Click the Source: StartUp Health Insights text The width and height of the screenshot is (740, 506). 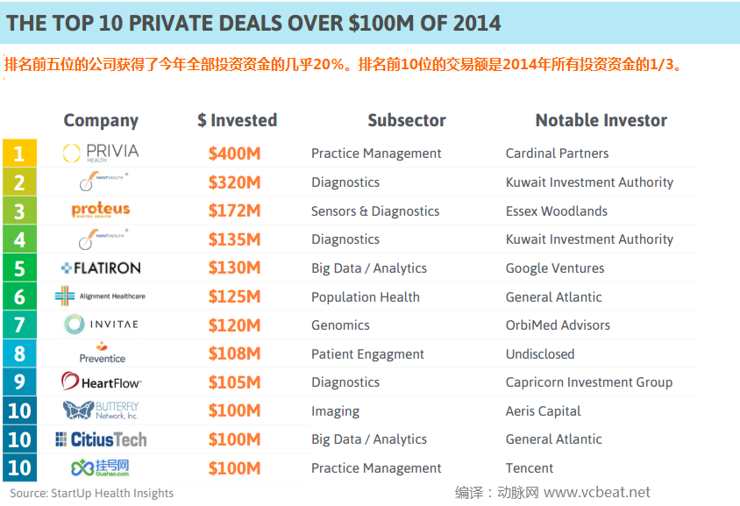92,493
